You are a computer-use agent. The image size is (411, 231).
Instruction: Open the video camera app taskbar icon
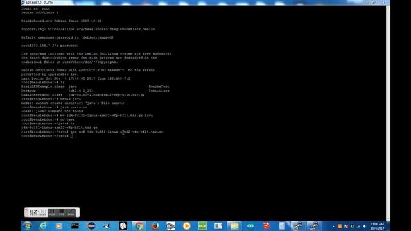click(171, 226)
